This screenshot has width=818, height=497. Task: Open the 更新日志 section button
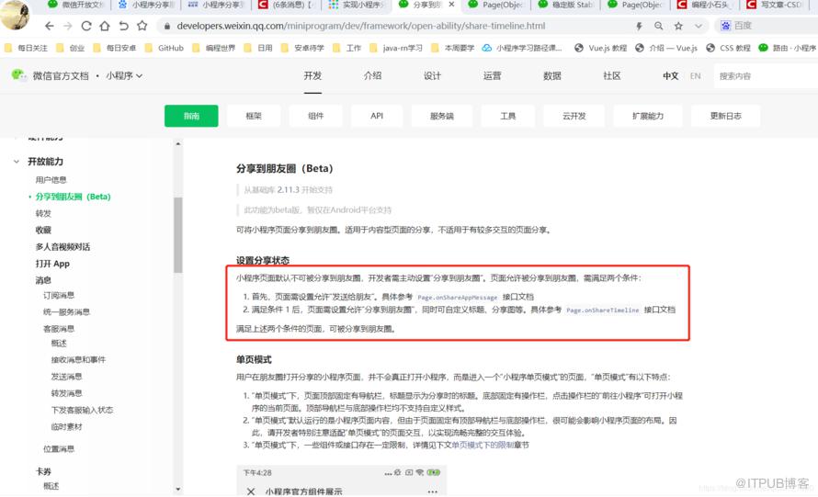726,116
